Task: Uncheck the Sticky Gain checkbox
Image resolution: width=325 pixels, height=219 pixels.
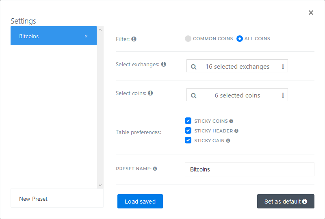Action: click(x=188, y=140)
